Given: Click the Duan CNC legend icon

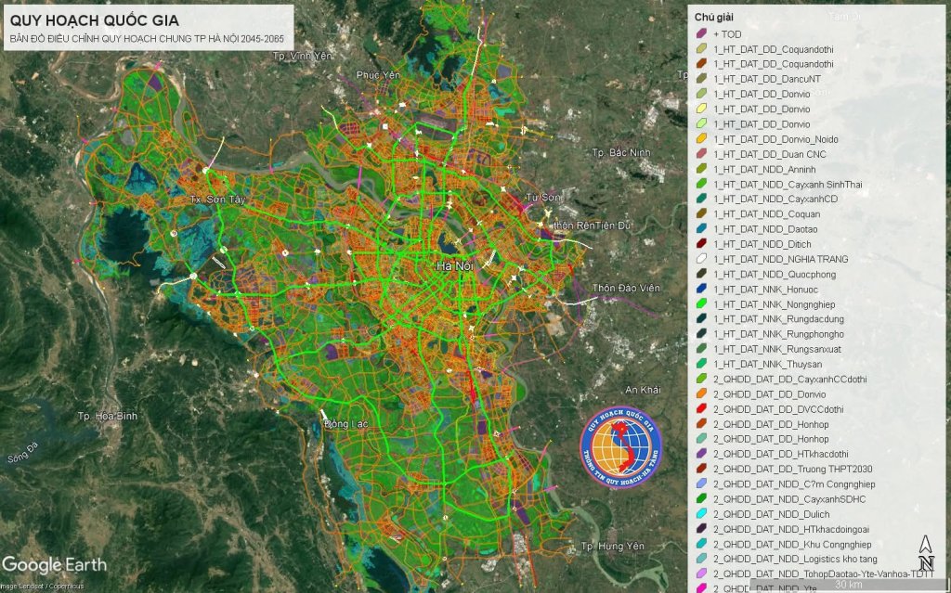Looking at the screenshot, I should point(703,154).
